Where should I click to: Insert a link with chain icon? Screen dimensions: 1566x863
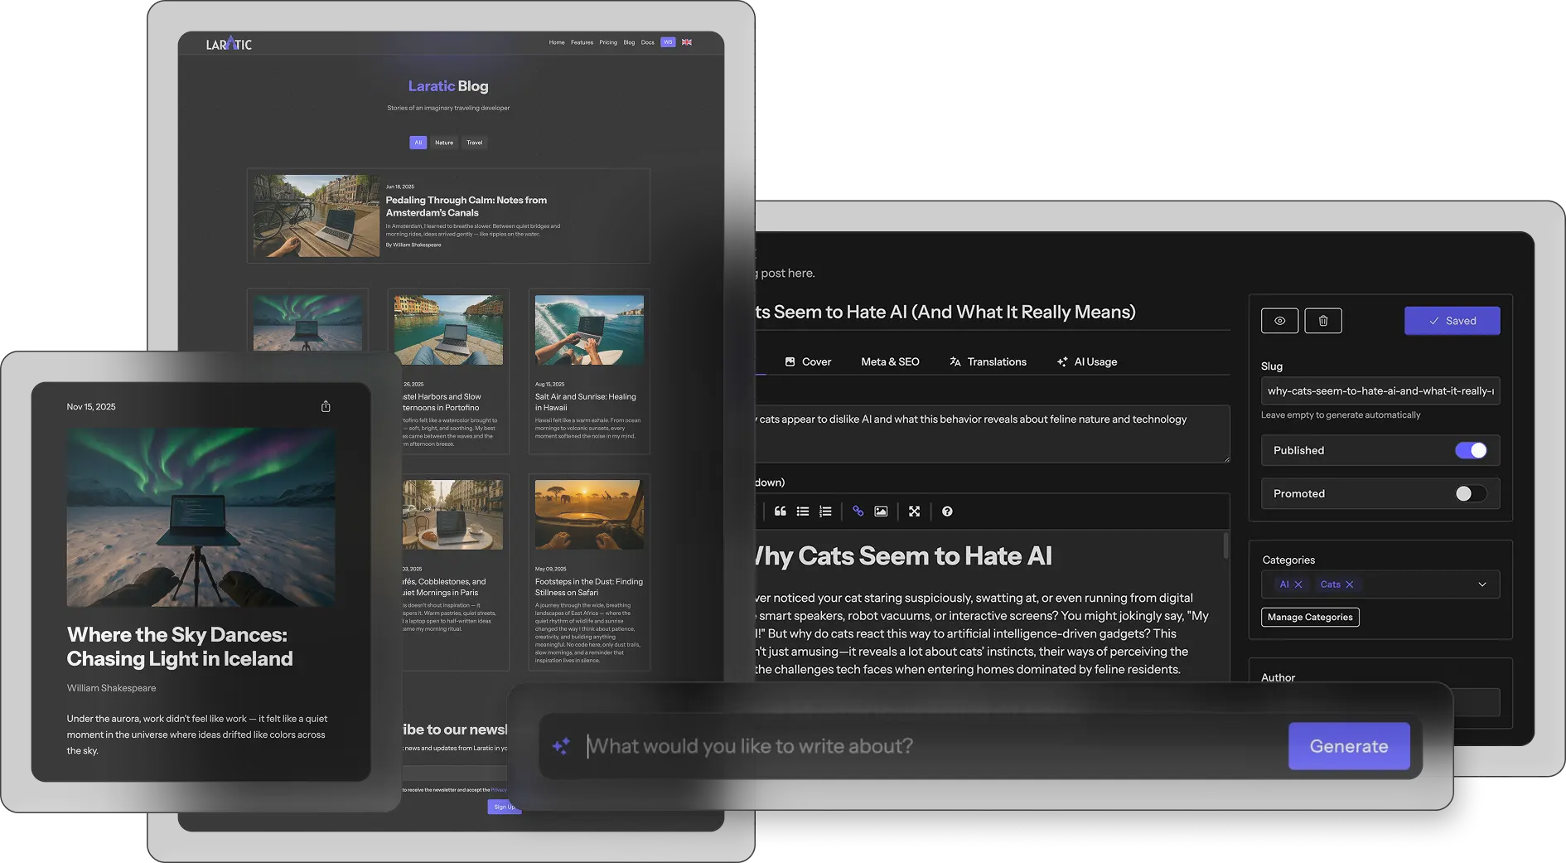tap(858, 511)
